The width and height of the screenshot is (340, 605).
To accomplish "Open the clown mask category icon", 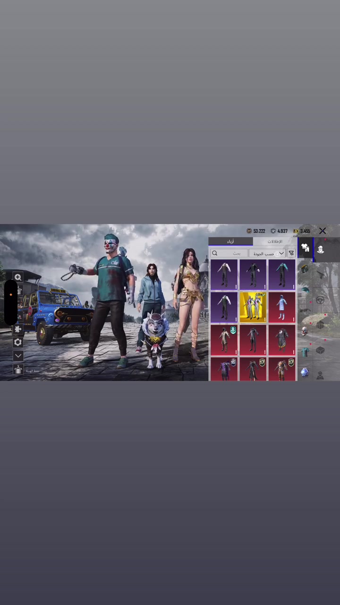I will pyautogui.click(x=305, y=331).
